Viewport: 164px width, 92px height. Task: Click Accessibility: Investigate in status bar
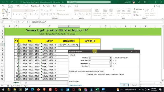19,86
